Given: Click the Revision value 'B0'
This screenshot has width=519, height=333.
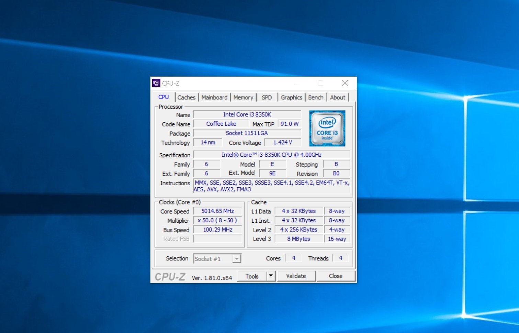Looking at the screenshot, I should click(336, 174).
